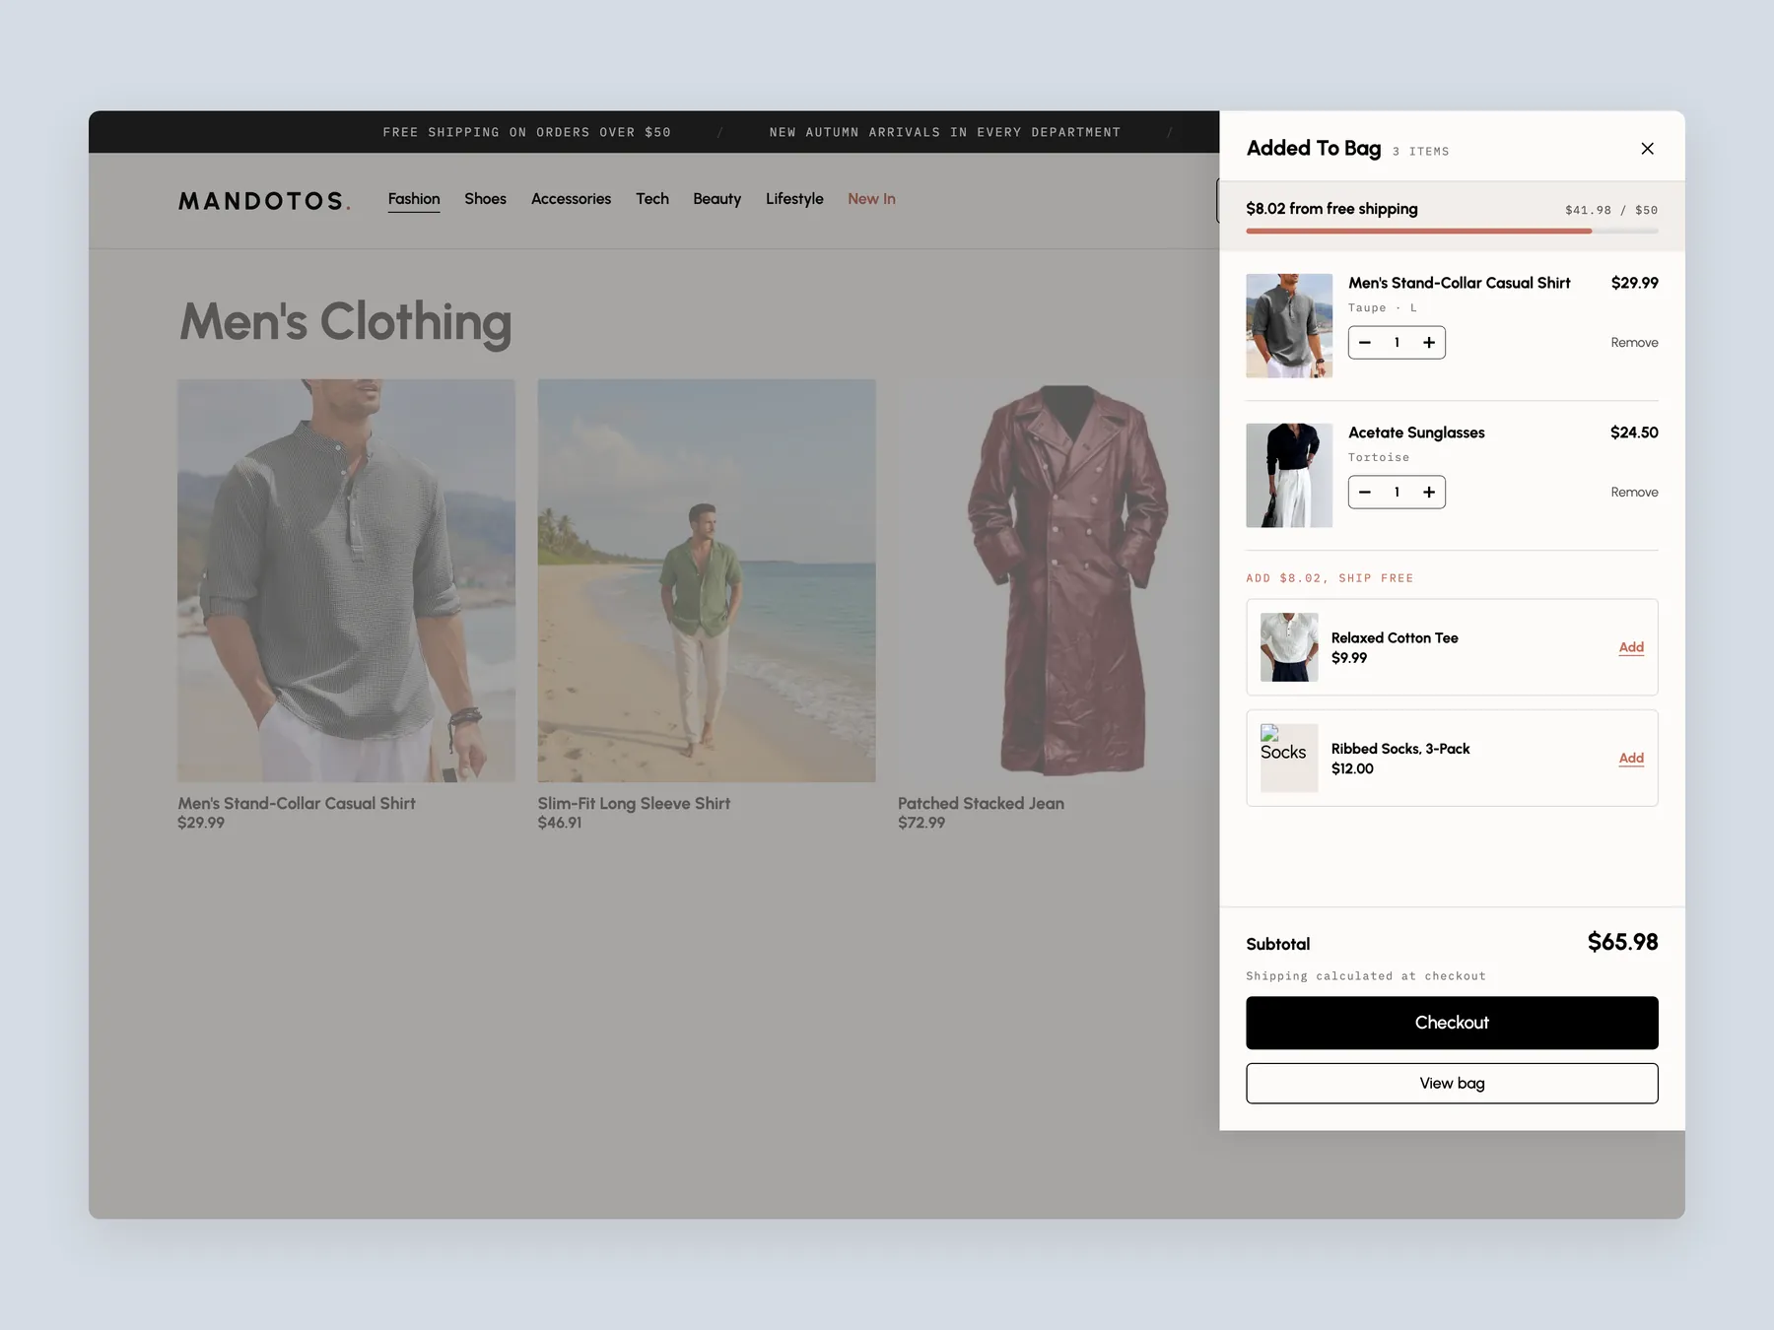Viewport: 1774px width, 1330px height.
Task: Close the Added To Bag panel
Action: pyautogui.click(x=1647, y=149)
